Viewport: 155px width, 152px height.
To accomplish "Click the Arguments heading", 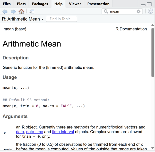I will click(15, 116).
